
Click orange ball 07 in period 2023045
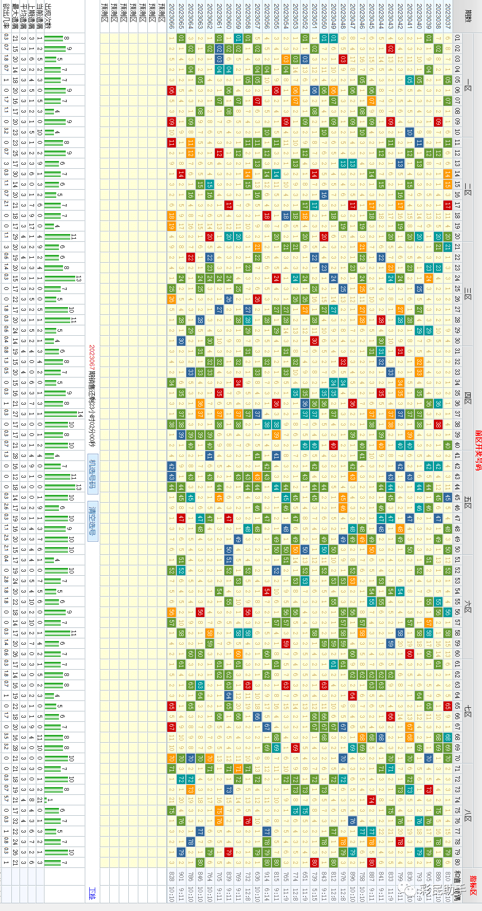[x=371, y=101]
